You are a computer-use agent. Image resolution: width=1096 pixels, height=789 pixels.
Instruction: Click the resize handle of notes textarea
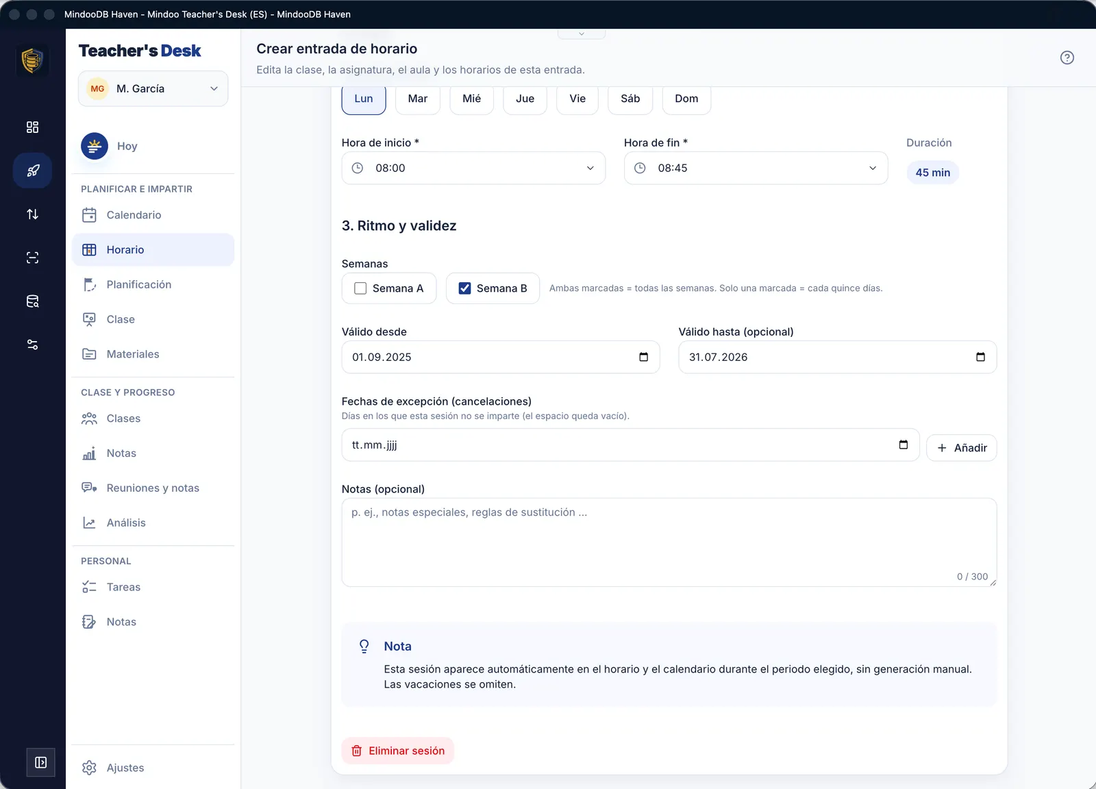point(993,582)
